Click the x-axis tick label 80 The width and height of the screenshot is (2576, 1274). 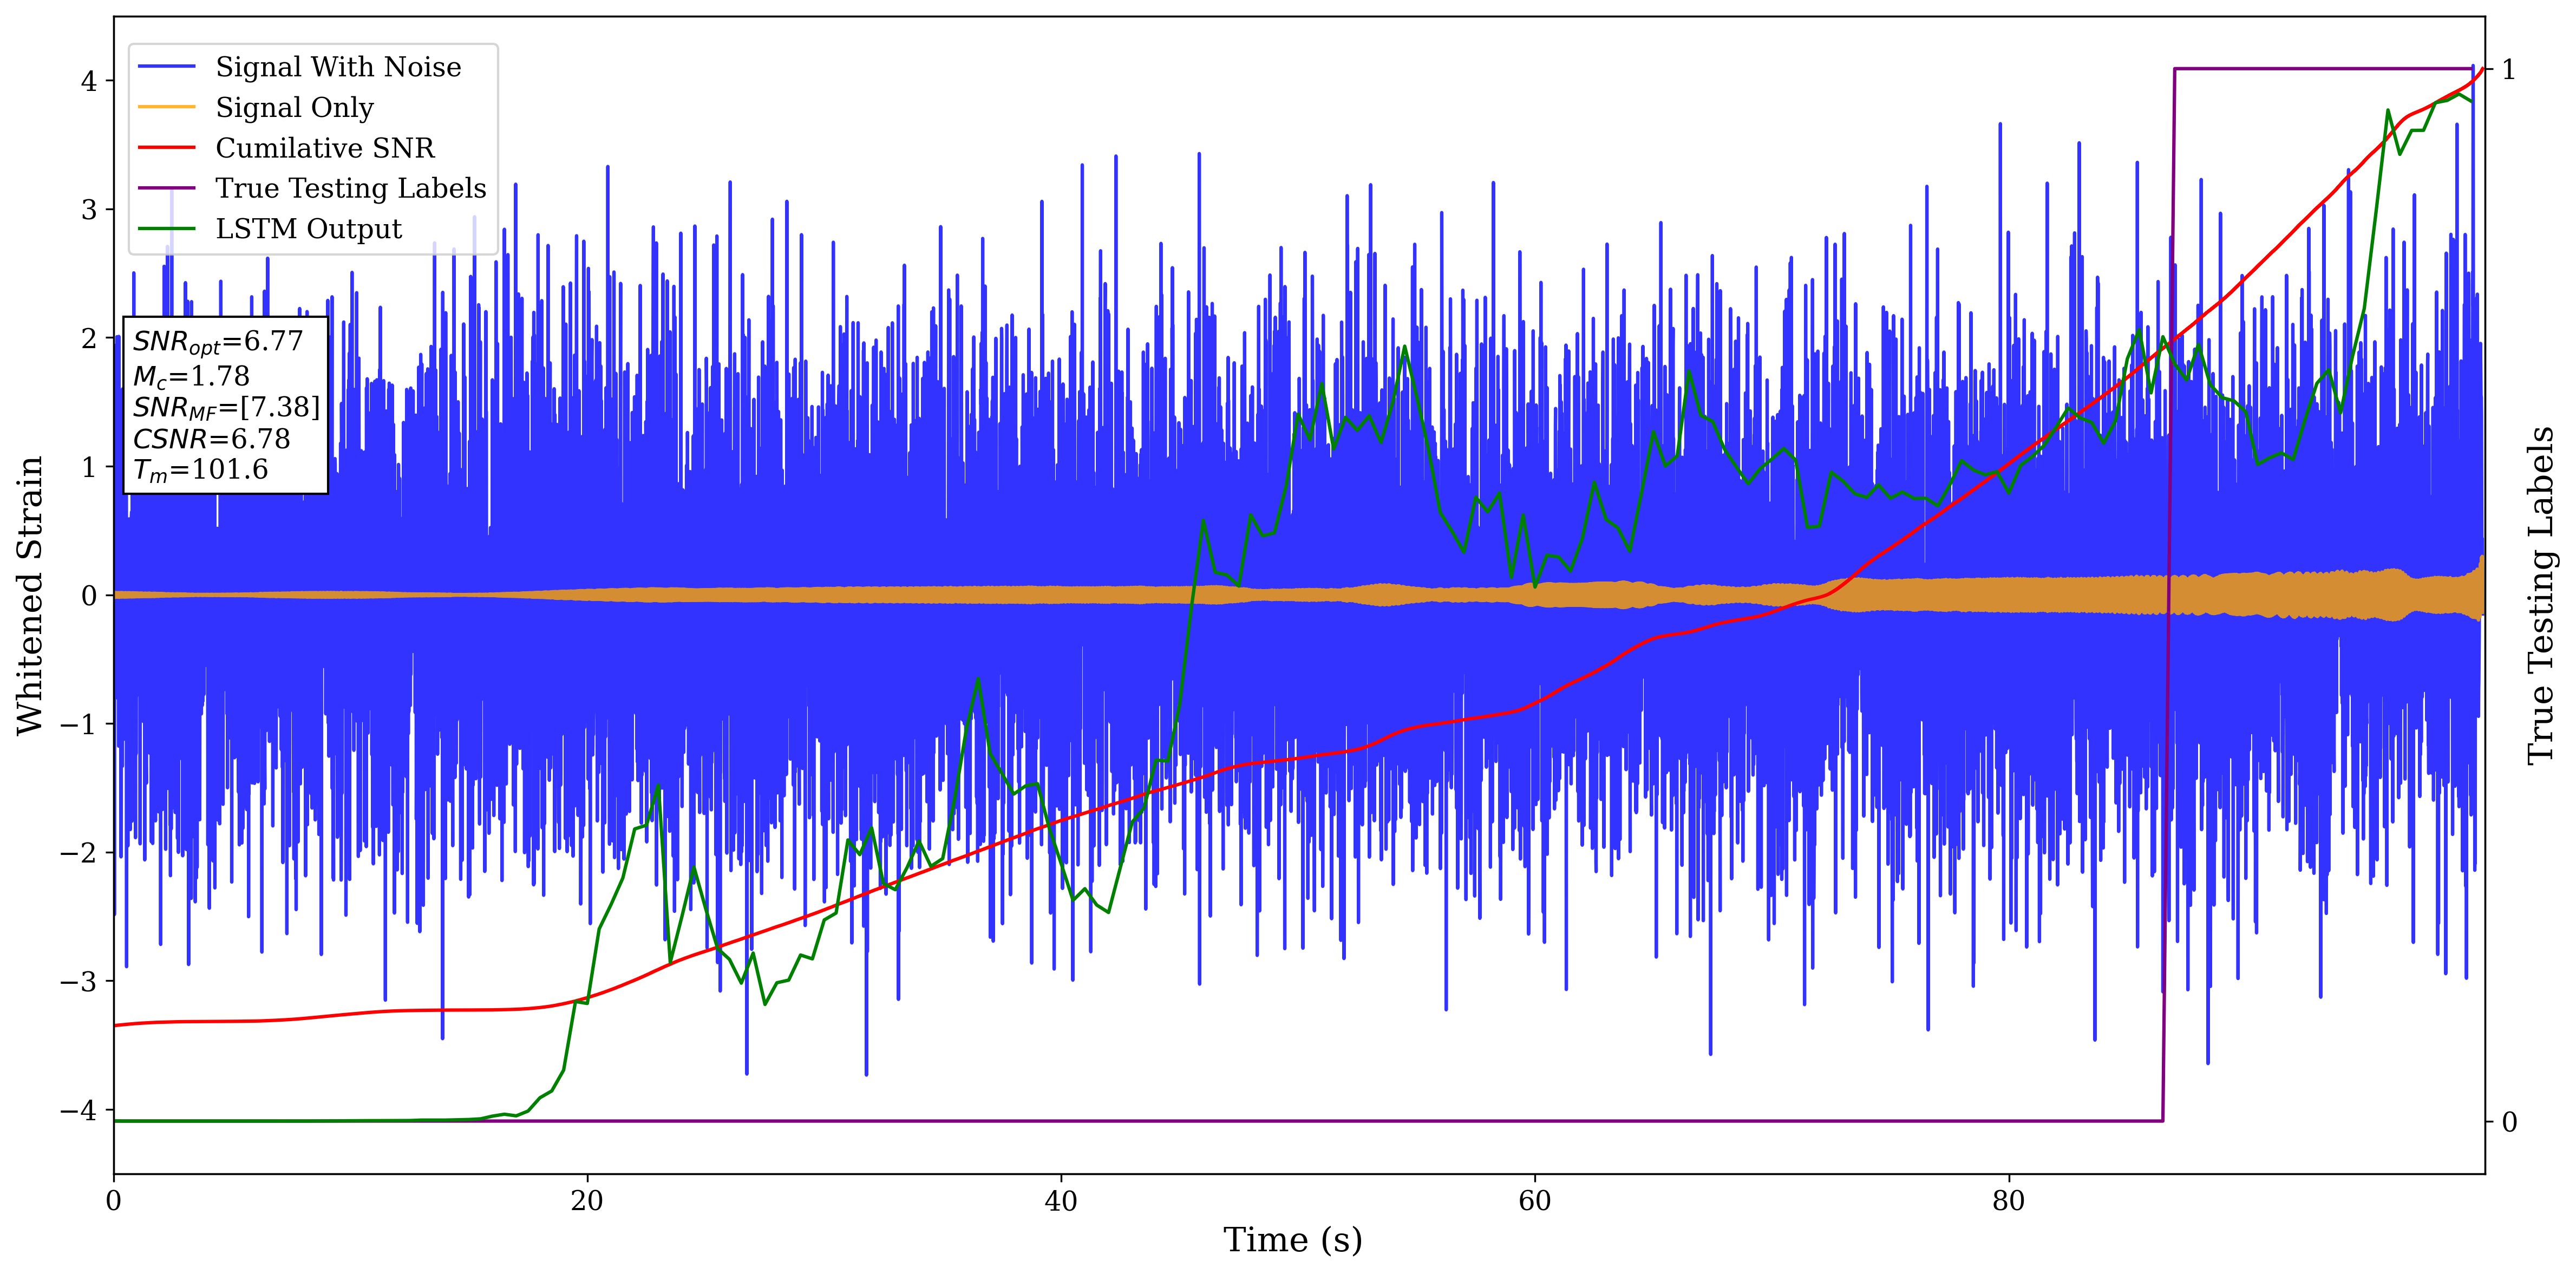tap(2008, 1201)
